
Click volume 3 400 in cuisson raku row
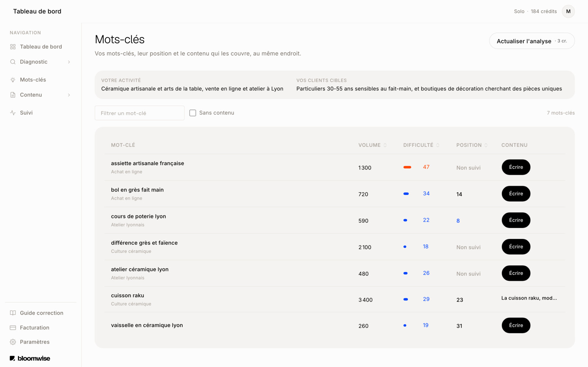(x=365, y=300)
